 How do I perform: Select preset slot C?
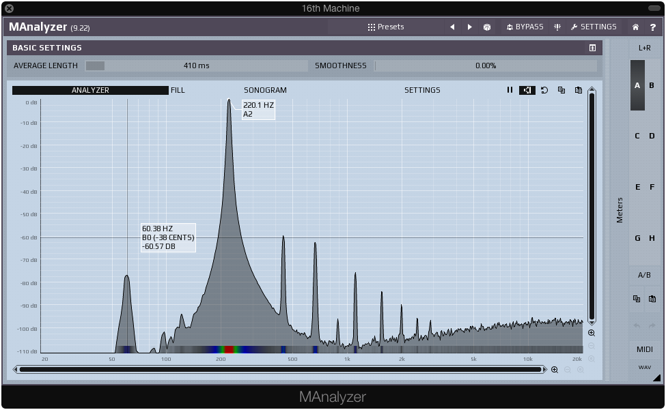point(637,136)
